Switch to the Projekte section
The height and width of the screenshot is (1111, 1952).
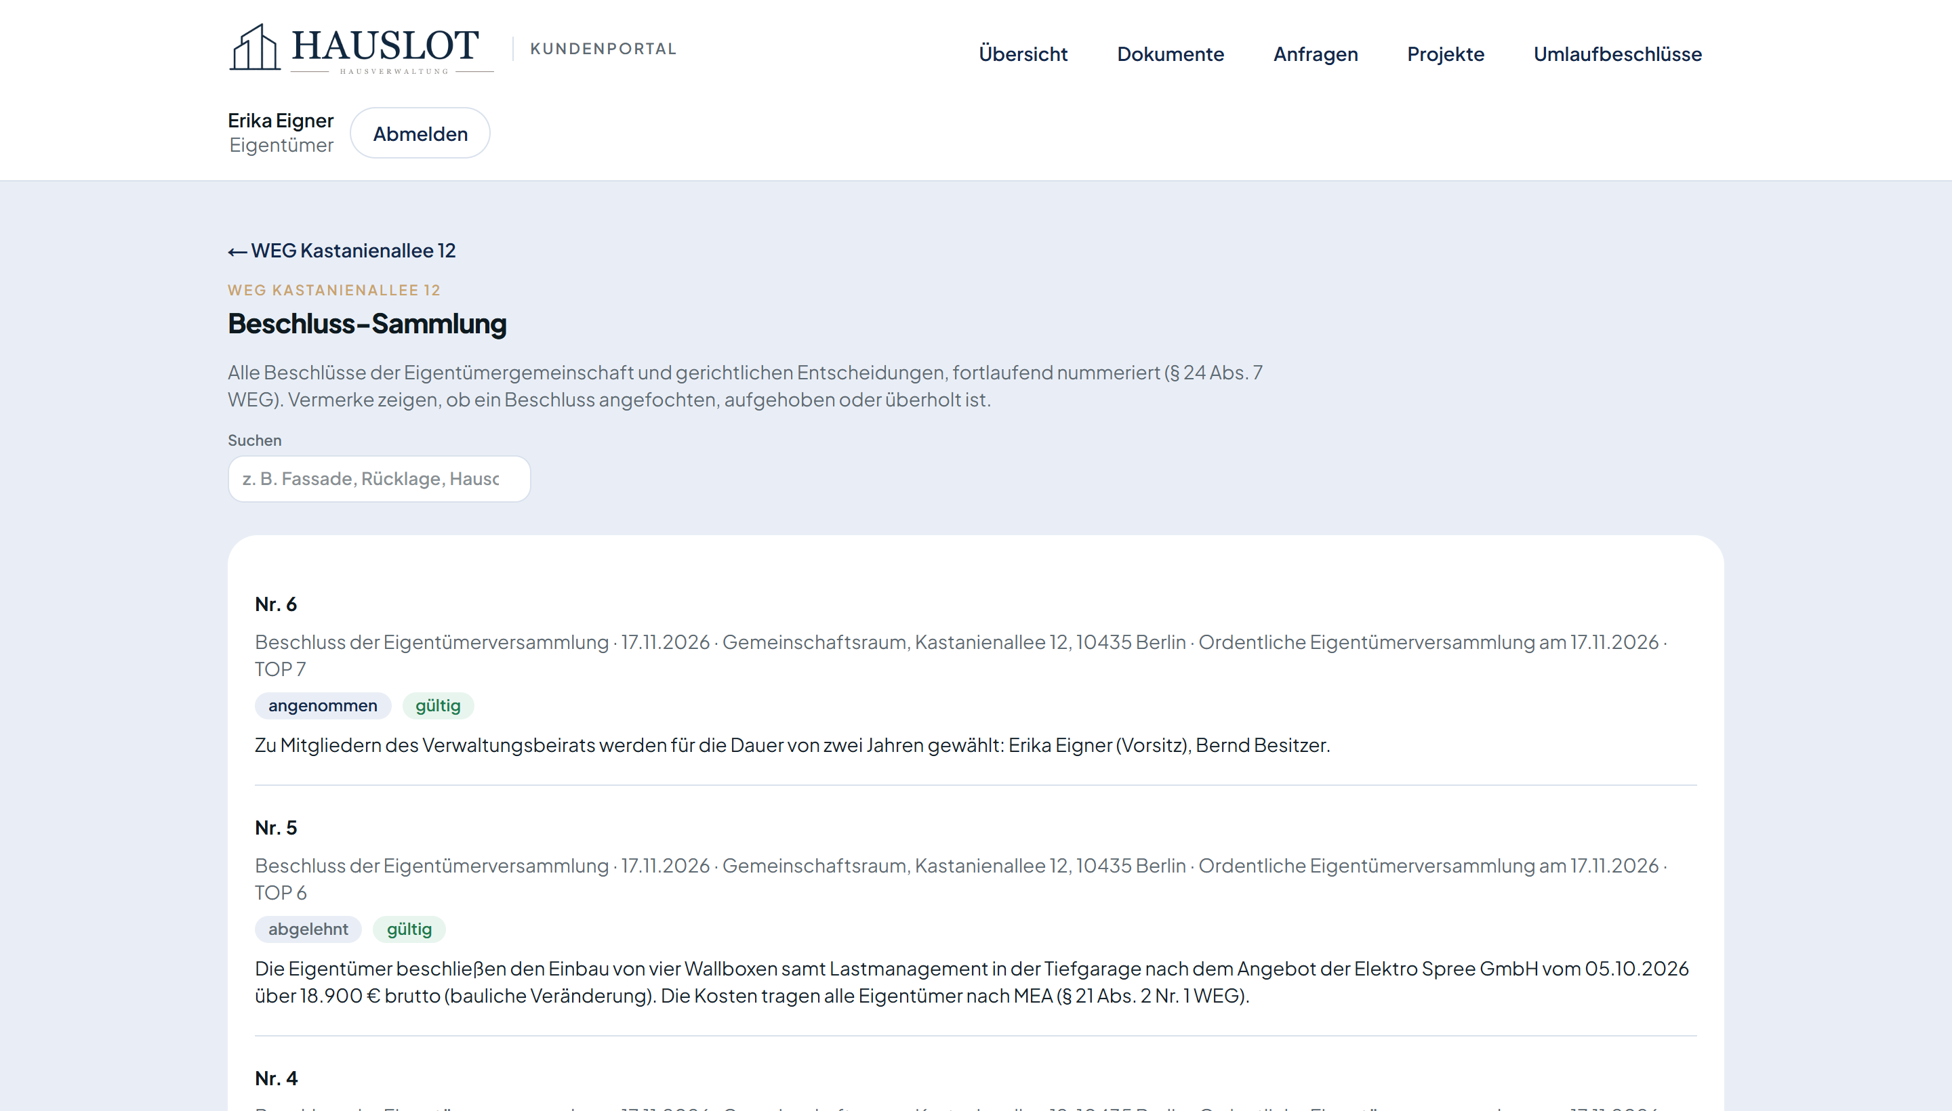[x=1445, y=54]
